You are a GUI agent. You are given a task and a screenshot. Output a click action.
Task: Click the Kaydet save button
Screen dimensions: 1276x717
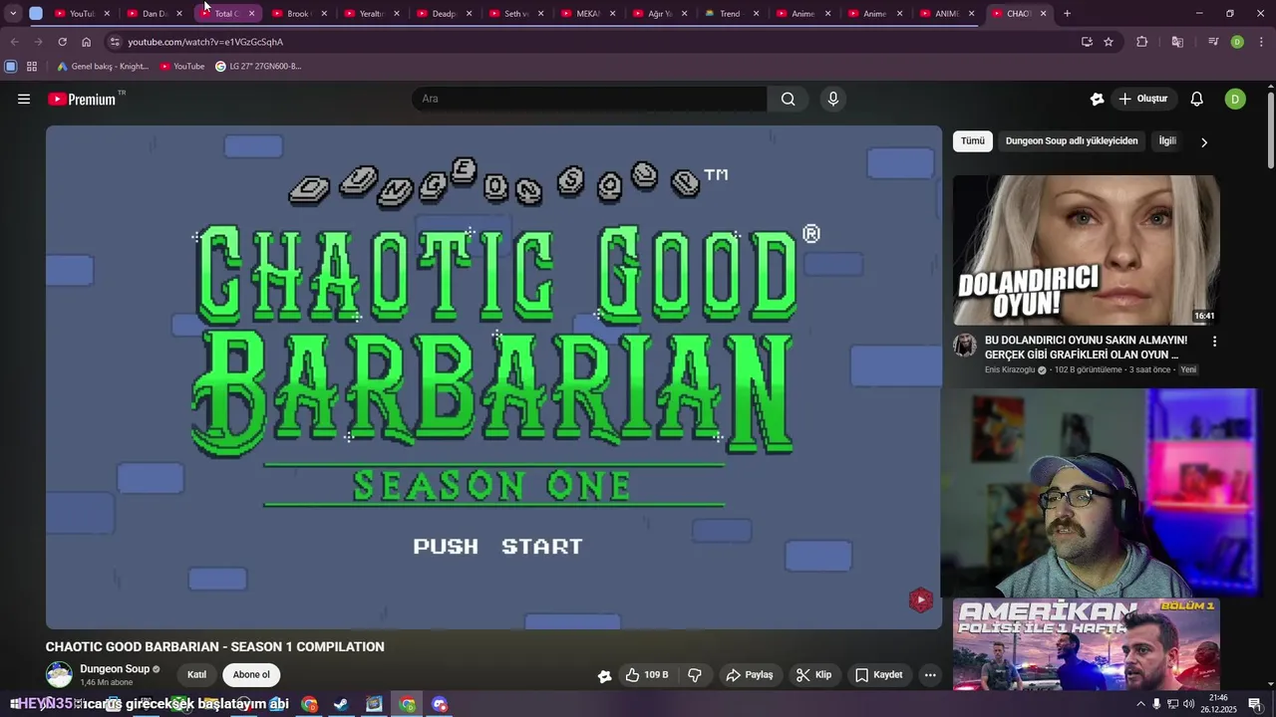tap(879, 675)
